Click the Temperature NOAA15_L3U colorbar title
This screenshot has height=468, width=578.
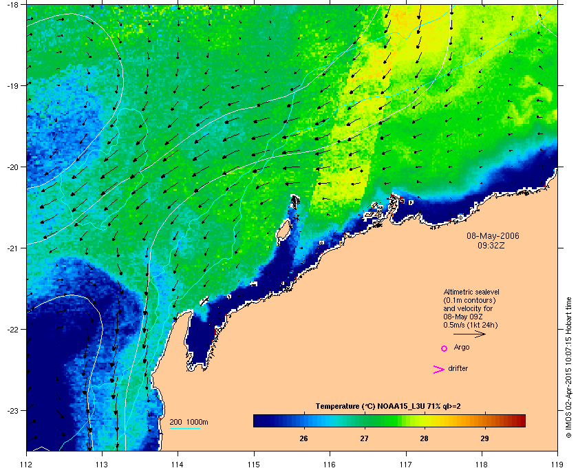[388, 407]
